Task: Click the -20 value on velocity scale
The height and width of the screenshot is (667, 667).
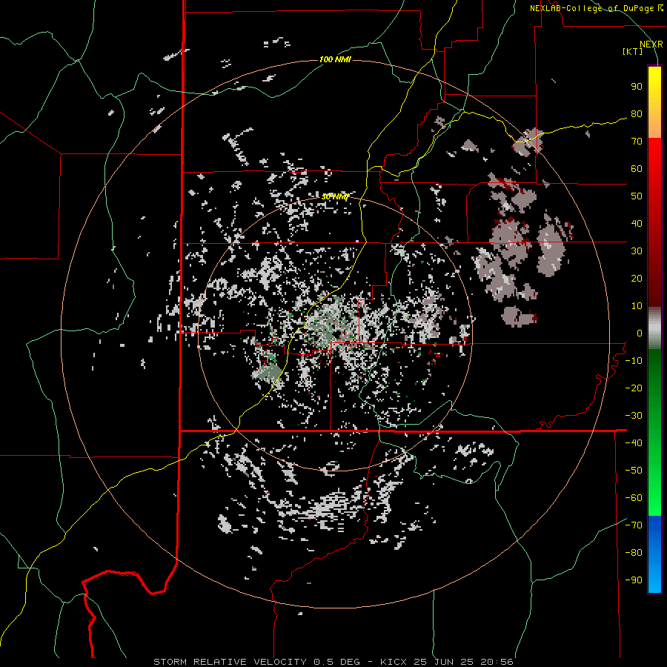Action: [x=634, y=388]
